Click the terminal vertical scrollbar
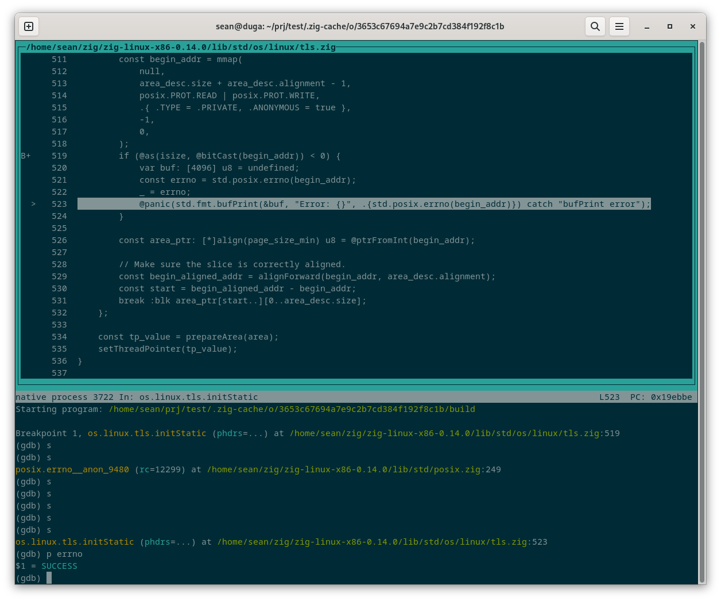 pyautogui.click(x=702, y=313)
